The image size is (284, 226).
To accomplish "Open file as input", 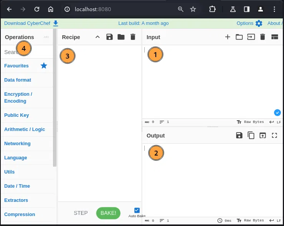I will 251,37.
